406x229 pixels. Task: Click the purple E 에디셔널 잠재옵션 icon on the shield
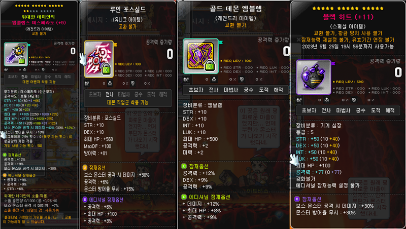pos(85,200)
